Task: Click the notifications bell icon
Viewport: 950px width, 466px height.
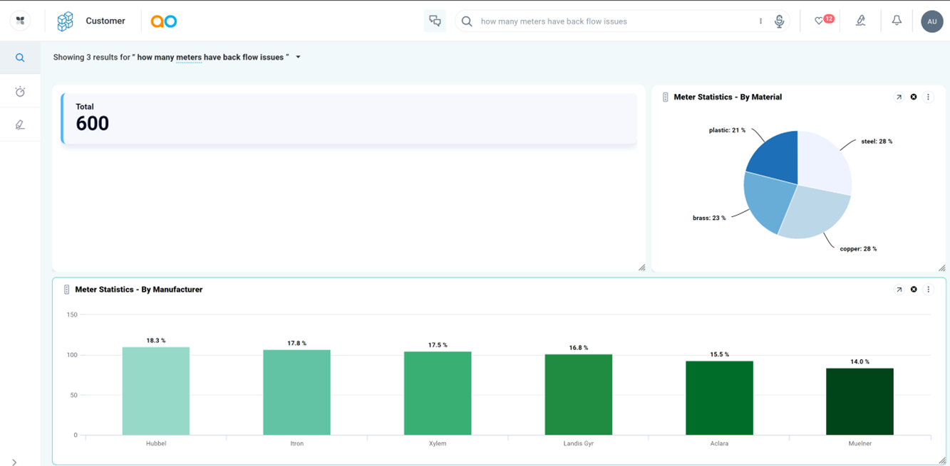Action: click(x=897, y=21)
